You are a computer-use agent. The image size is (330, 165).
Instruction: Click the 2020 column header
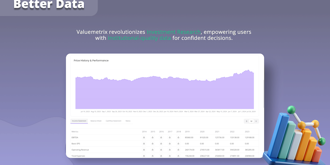pos(202,131)
